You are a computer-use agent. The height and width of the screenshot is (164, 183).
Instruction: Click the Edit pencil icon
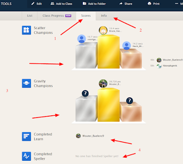(33, 4)
